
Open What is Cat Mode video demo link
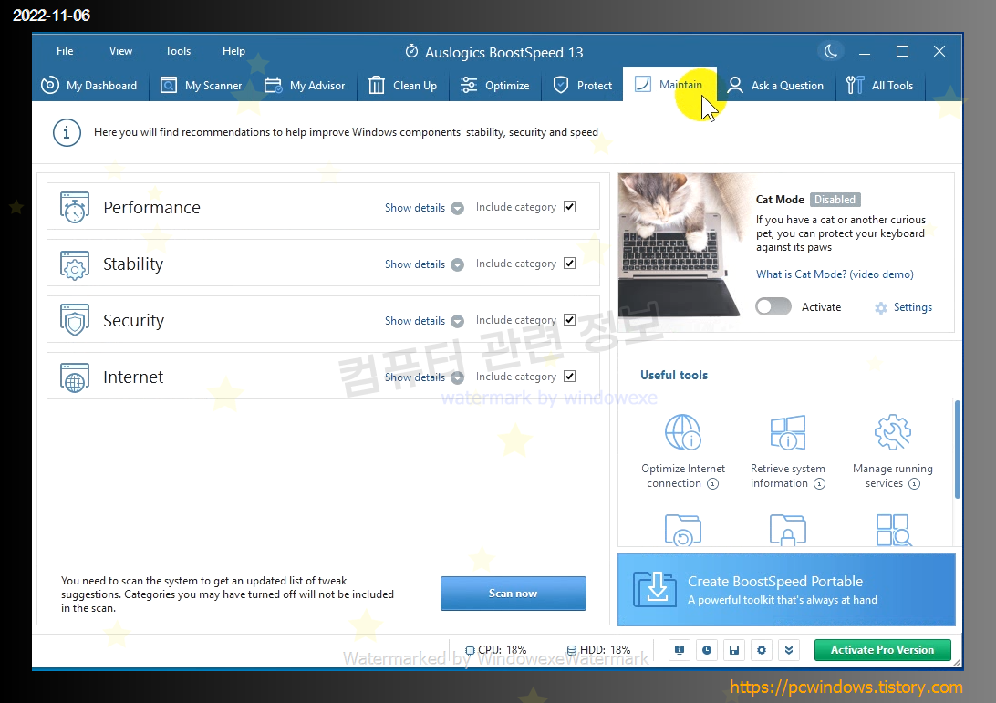pyautogui.click(x=835, y=274)
